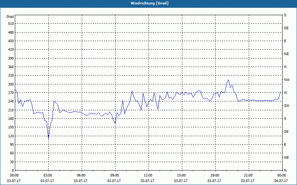Viewport: 297px width, 185px height.
Task: Select the 18:00 time label
Action: tap(215, 175)
